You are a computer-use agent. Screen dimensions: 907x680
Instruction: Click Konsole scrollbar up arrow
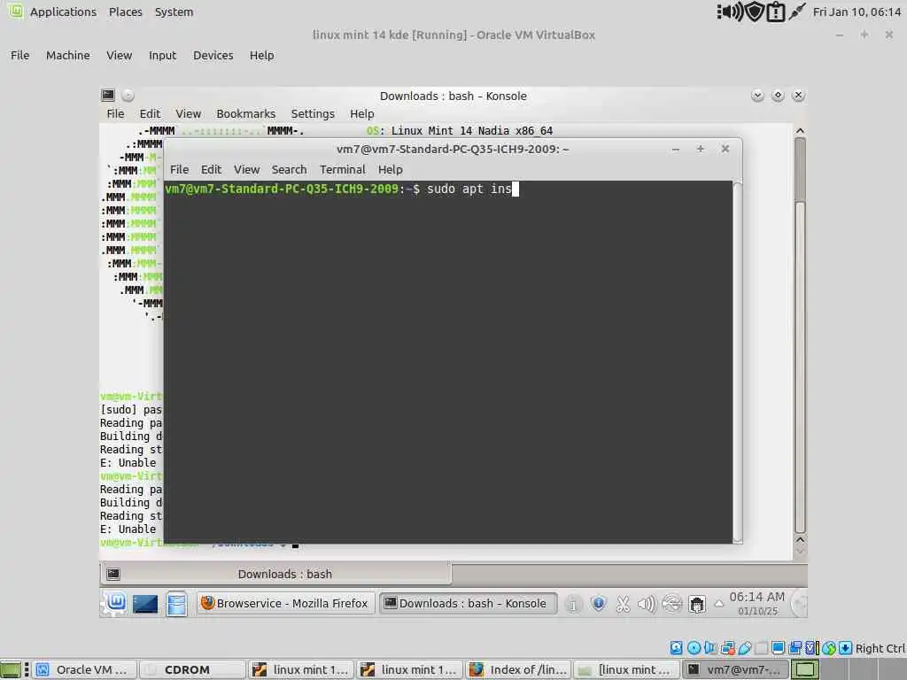[x=800, y=131]
